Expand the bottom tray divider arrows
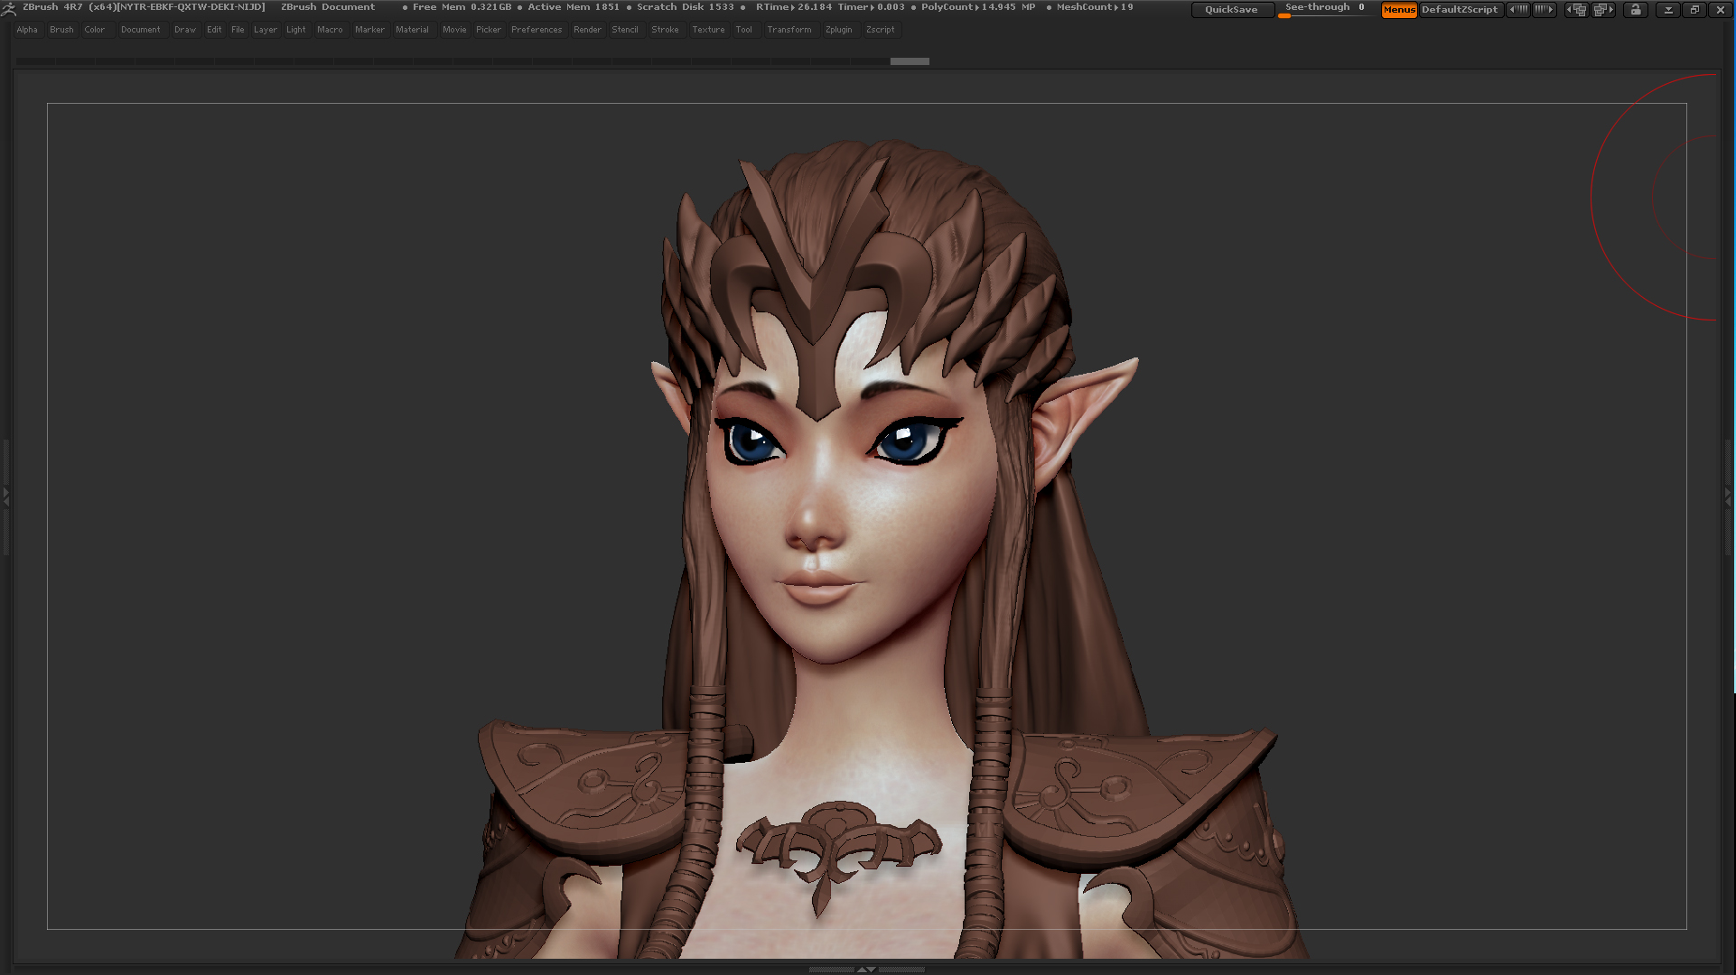This screenshot has height=975, width=1736. 866,970
